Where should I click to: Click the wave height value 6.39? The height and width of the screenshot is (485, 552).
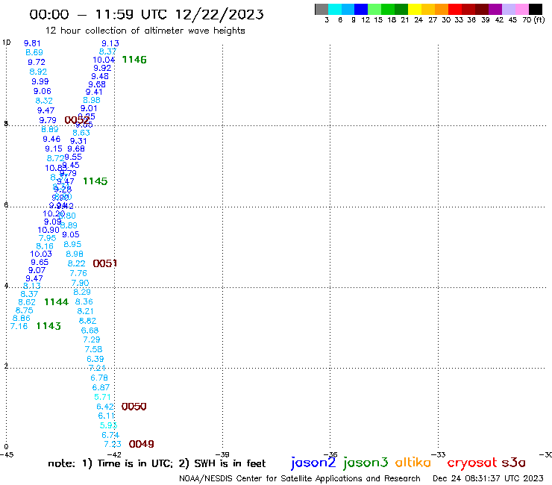coord(95,359)
